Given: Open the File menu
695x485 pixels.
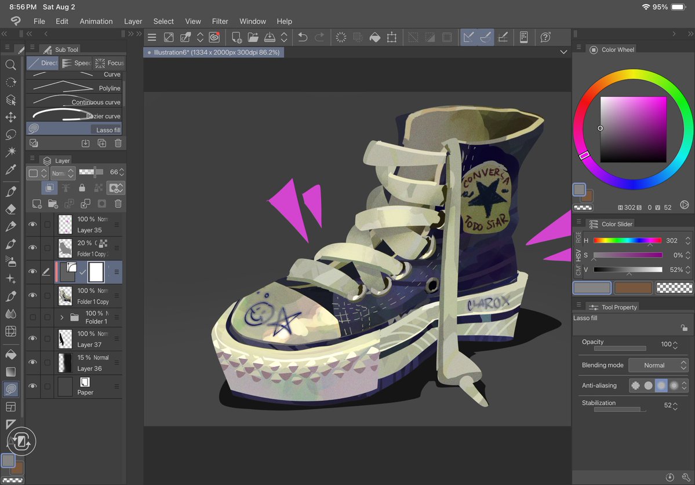Looking at the screenshot, I should [39, 21].
